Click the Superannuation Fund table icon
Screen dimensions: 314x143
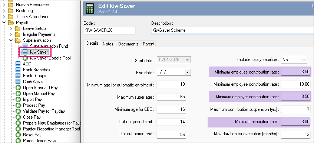[x=25, y=46]
